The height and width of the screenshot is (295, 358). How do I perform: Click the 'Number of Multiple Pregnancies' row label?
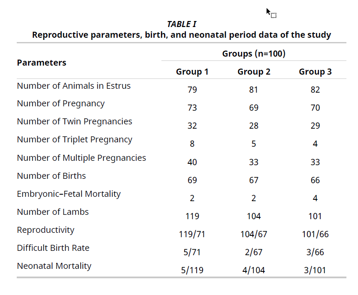(x=82, y=158)
